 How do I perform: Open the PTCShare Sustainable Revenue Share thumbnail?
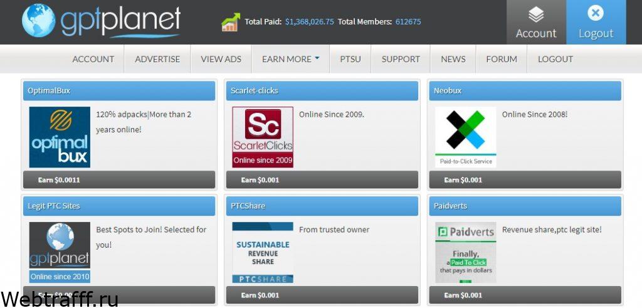coord(263,252)
